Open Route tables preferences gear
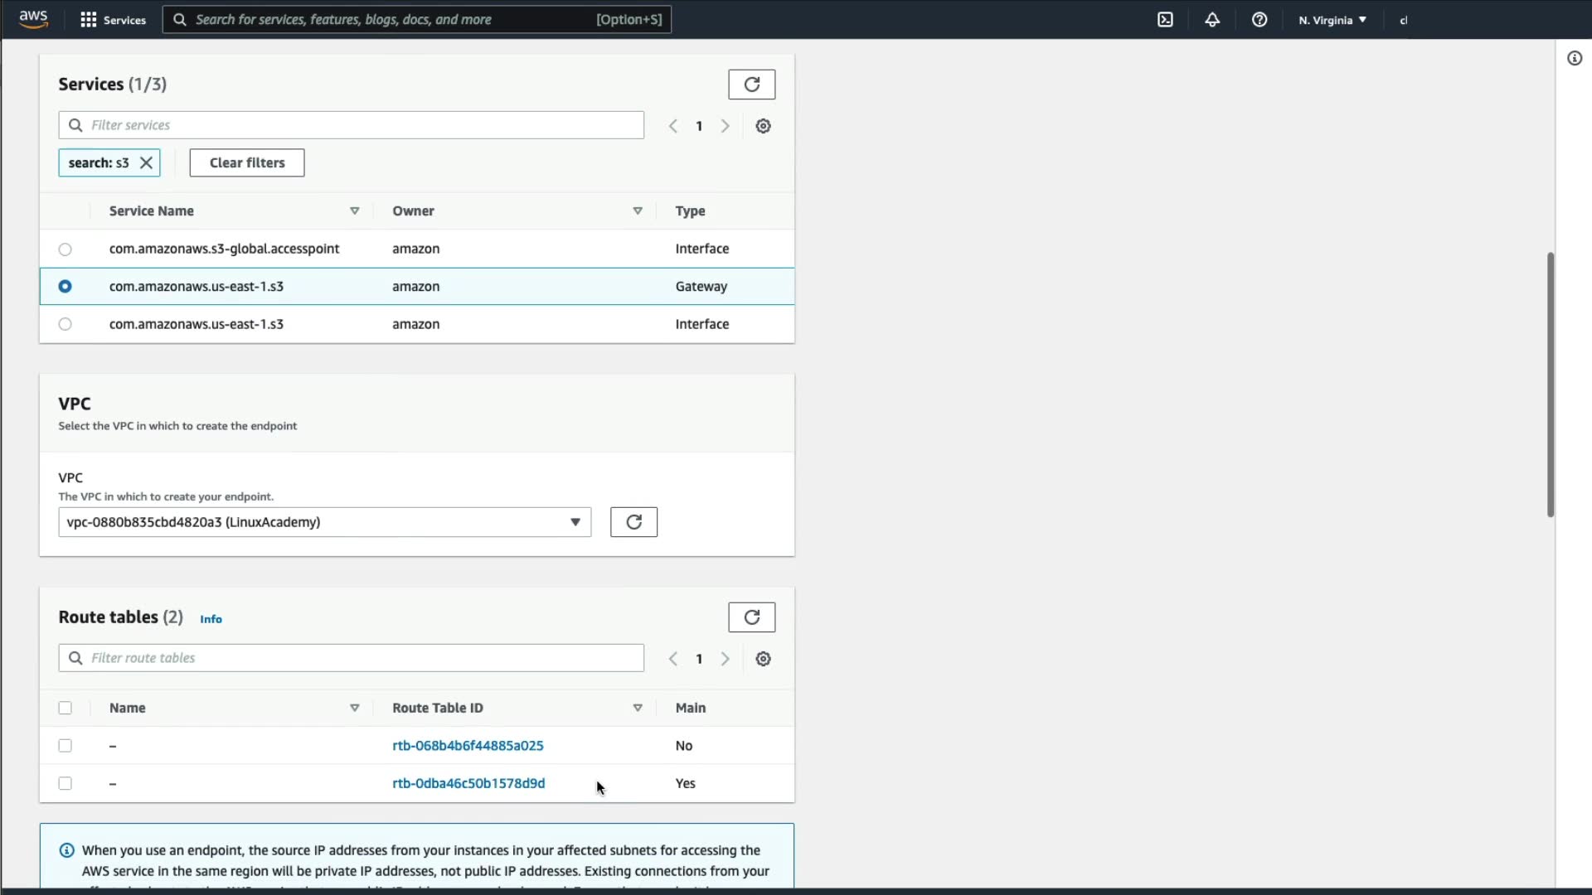 pos(763,659)
